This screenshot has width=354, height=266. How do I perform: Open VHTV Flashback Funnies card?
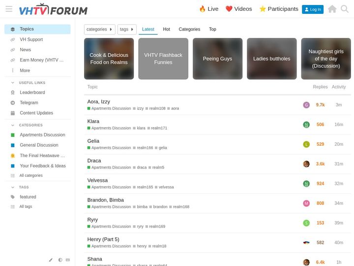click(163, 59)
